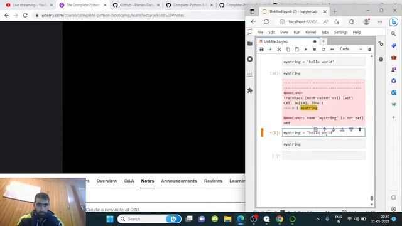Select the Udemy Notes tab

(148, 181)
